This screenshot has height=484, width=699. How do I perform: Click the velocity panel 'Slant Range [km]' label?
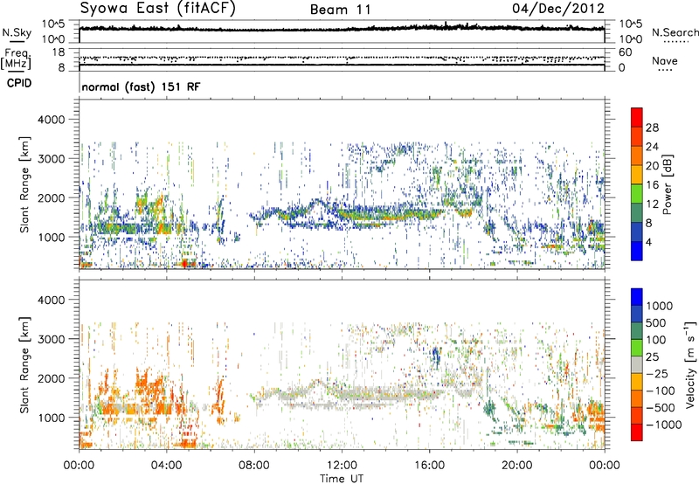[x=24, y=364]
